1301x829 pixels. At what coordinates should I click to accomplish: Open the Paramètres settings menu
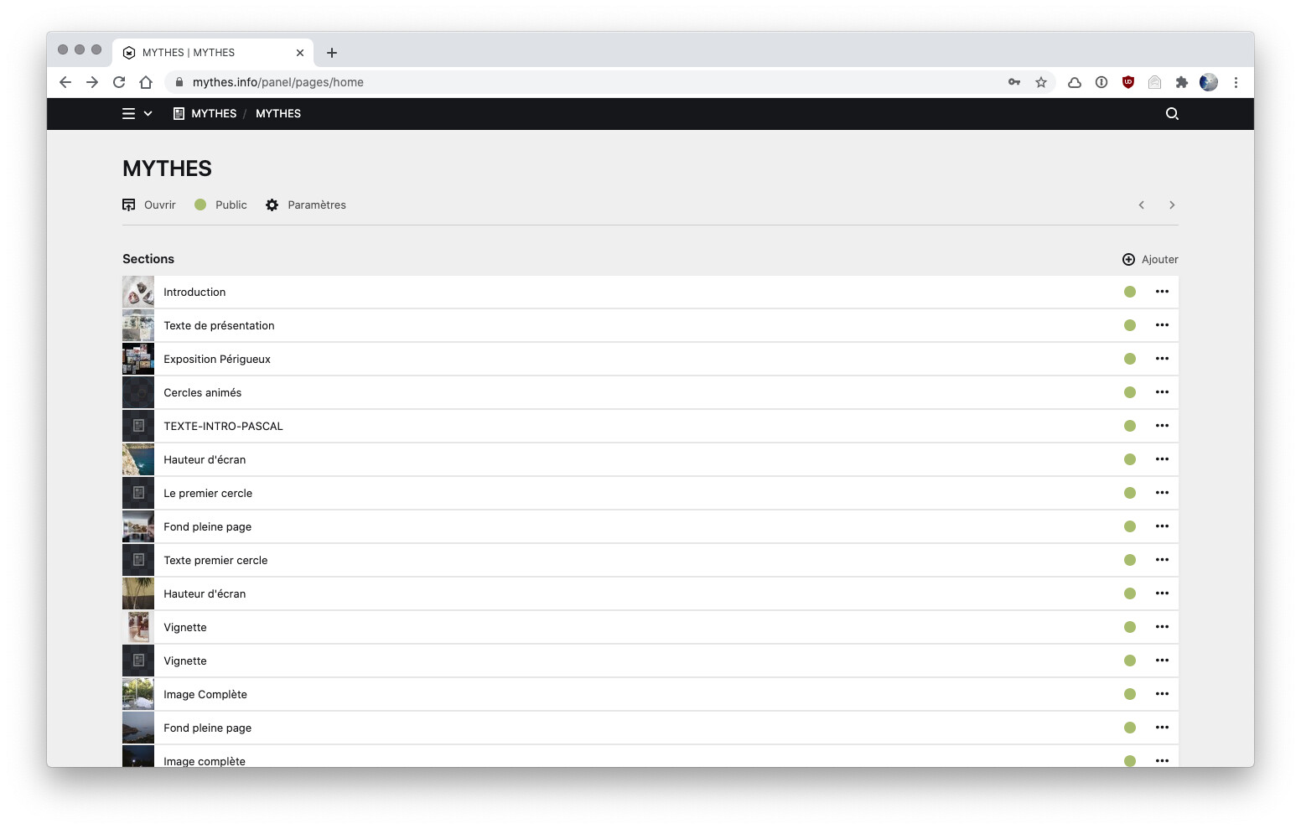point(306,205)
